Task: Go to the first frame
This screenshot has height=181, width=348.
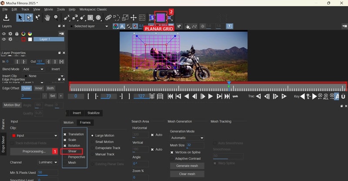Action: point(170,97)
